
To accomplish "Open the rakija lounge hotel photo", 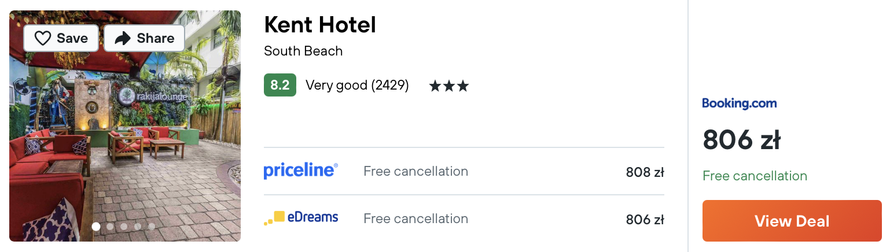I will click(x=125, y=126).
